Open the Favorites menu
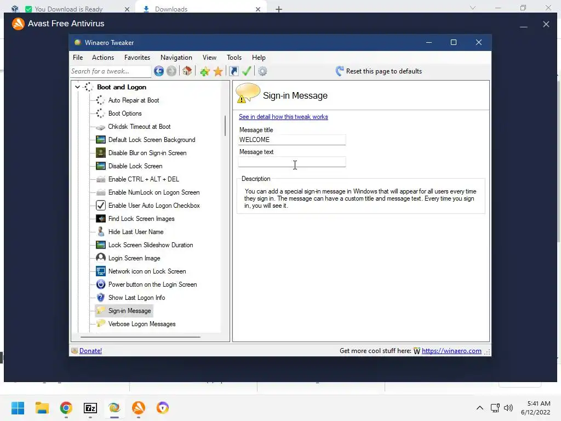The height and width of the screenshot is (421, 561). coord(137,57)
